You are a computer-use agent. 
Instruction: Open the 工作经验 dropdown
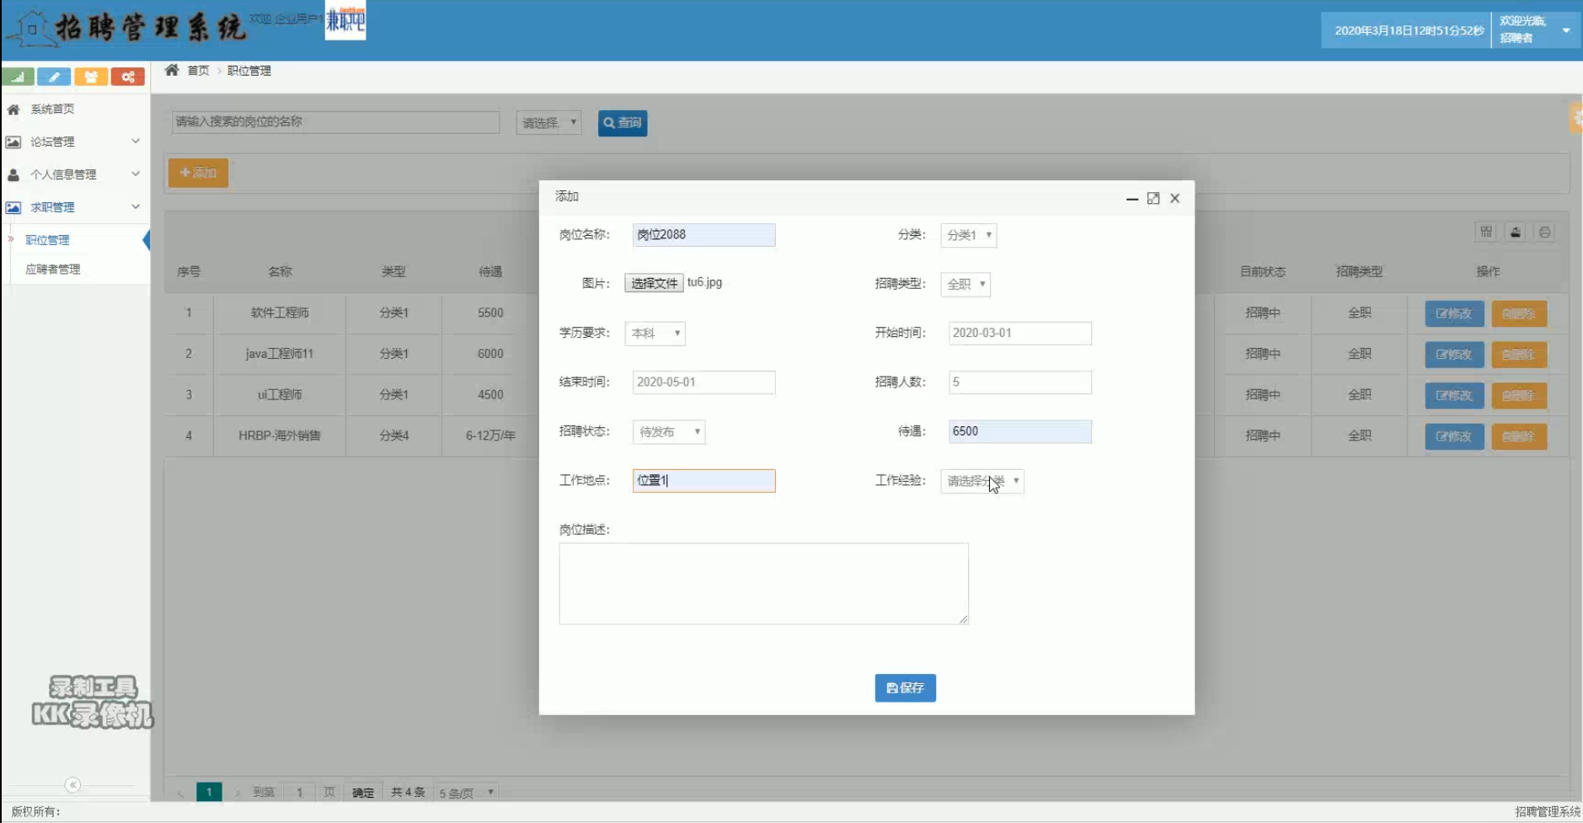pos(982,481)
